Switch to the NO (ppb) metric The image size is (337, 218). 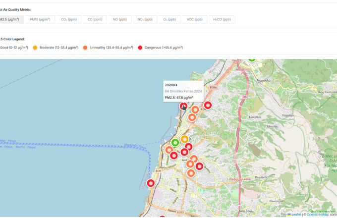pos(119,19)
